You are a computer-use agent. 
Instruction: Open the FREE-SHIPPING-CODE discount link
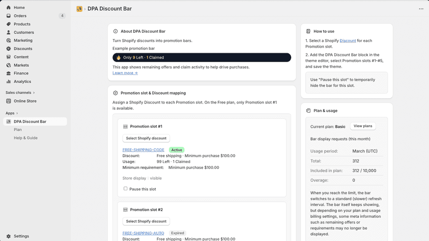click(x=144, y=150)
